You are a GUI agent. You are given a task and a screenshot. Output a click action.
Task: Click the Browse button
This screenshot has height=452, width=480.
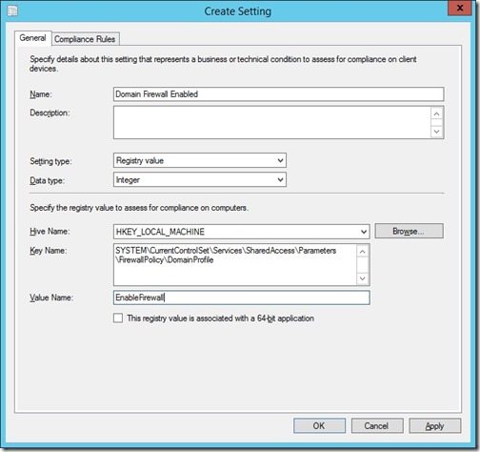click(409, 231)
